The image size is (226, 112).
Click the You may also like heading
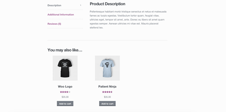pyautogui.click(x=65, y=50)
